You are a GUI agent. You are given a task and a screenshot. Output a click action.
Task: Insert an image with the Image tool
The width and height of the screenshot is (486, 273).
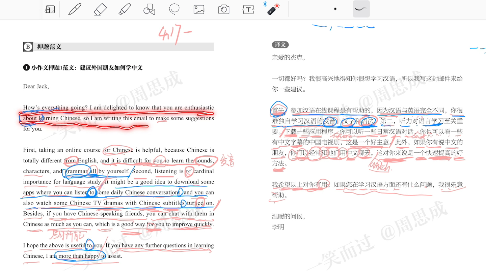(x=199, y=9)
